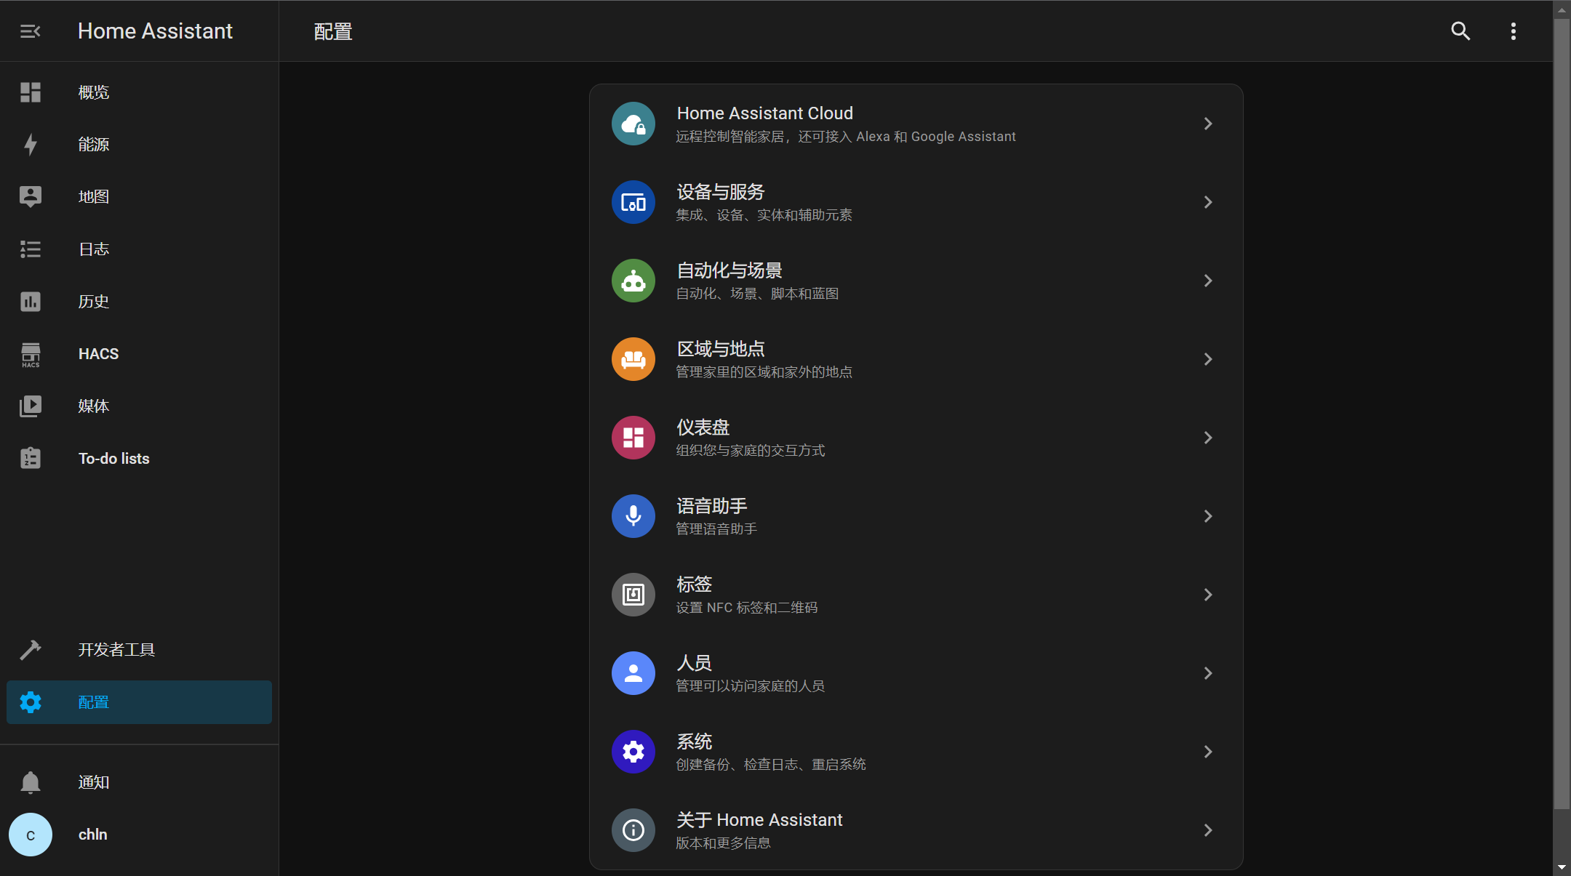Expand Home Assistant Cloud via its chevron
This screenshot has height=876, width=1571.
1208,124
